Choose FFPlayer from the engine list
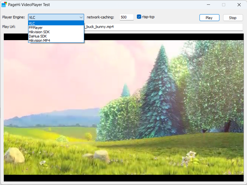Screen dimensions: 247x185 pyautogui.click(x=56, y=28)
